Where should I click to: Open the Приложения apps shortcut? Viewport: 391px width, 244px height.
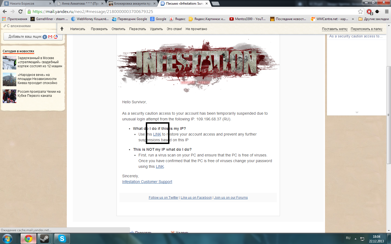tap(15, 19)
